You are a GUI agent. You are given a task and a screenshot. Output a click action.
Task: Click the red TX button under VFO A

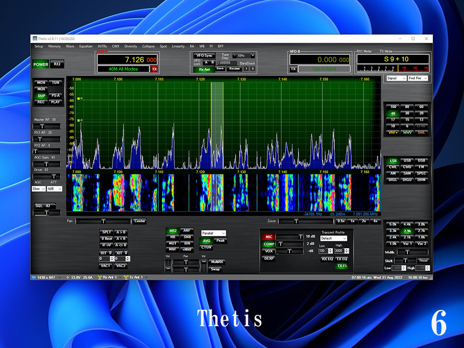[x=154, y=69]
